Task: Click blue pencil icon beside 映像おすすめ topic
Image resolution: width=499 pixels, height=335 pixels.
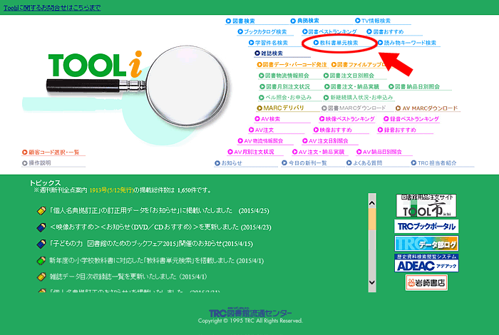Action: (x=41, y=227)
